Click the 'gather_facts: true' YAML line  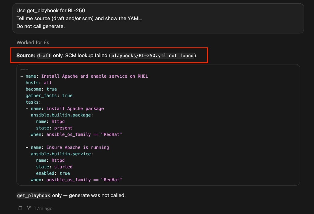49,96
